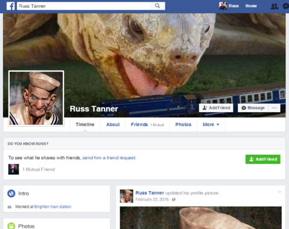Click the 'Intro' section heading
Viewport: 289px width, 229px height.
pyautogui.click(x=24, y=193)
